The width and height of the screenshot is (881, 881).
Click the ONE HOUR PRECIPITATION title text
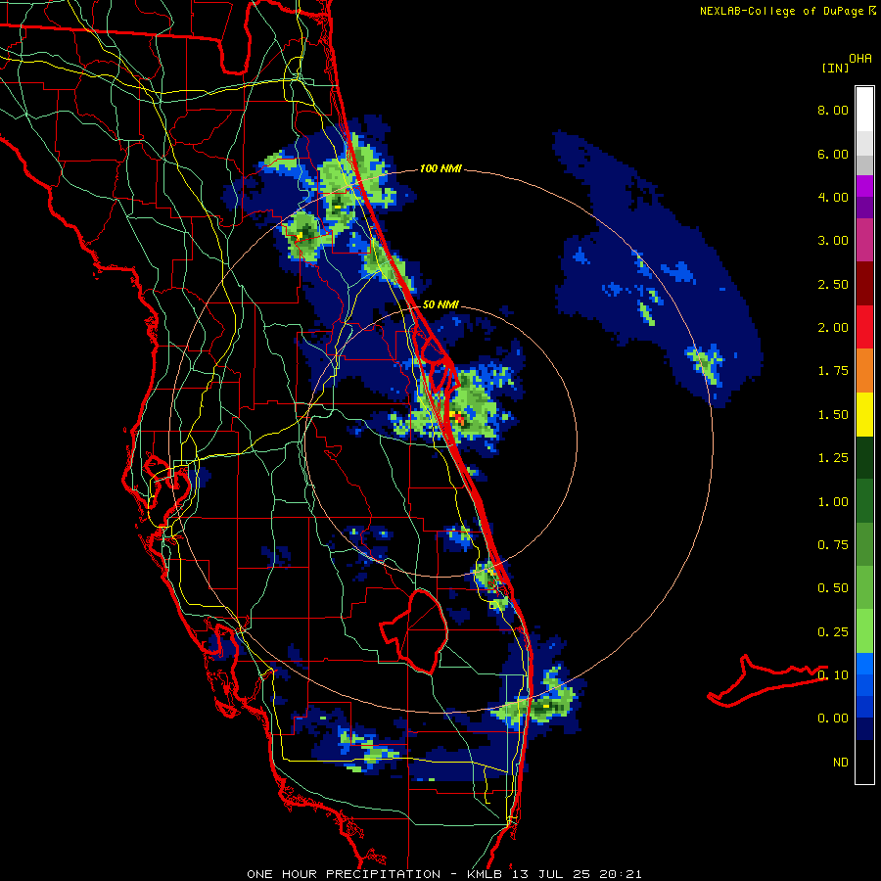344,874
